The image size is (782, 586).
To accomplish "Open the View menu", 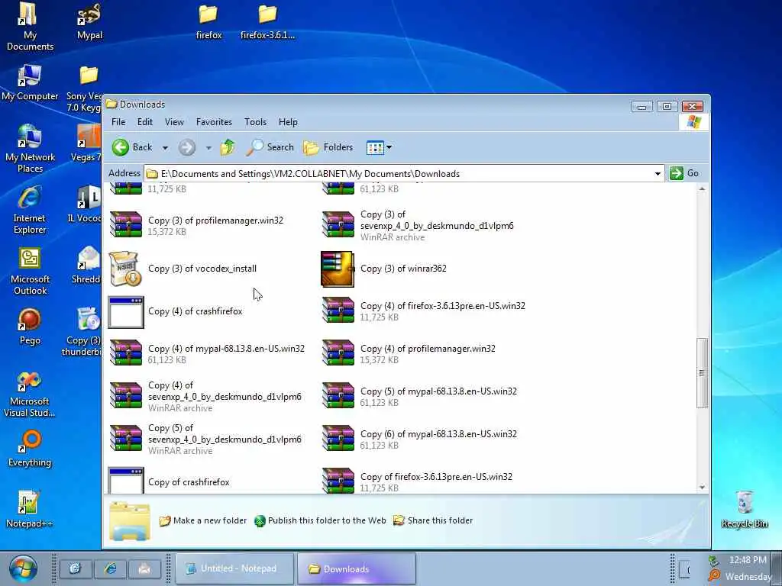I will (174, 122).
